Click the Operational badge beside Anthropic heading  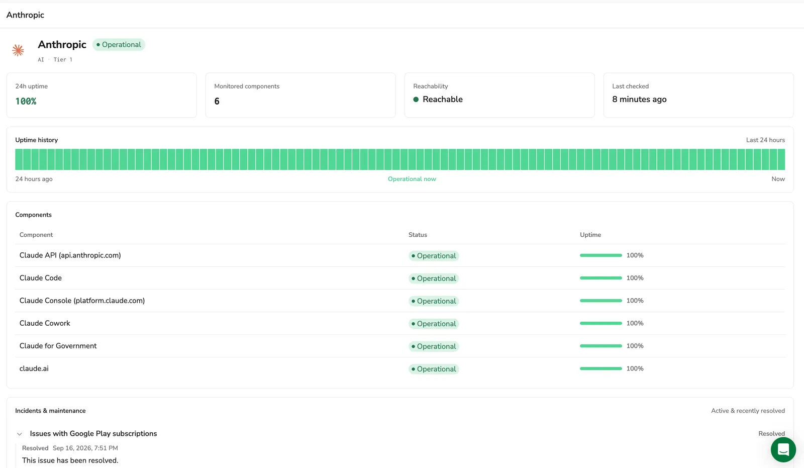(119, 45)
